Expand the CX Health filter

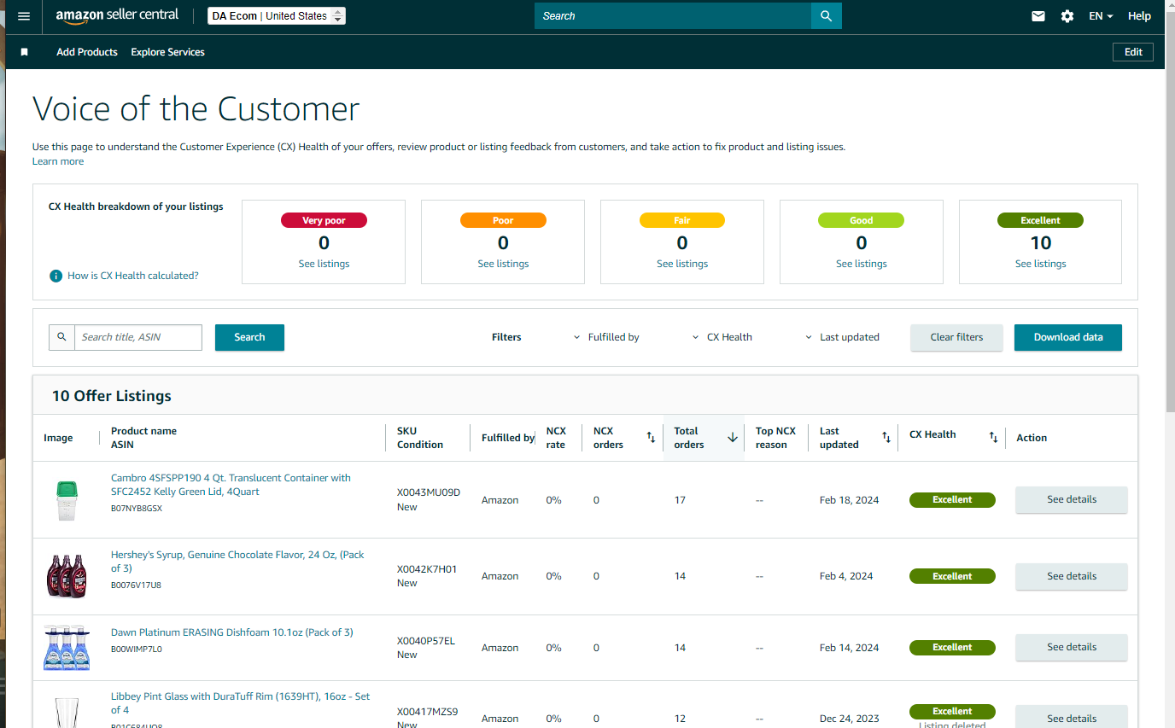tap(722, 337)
